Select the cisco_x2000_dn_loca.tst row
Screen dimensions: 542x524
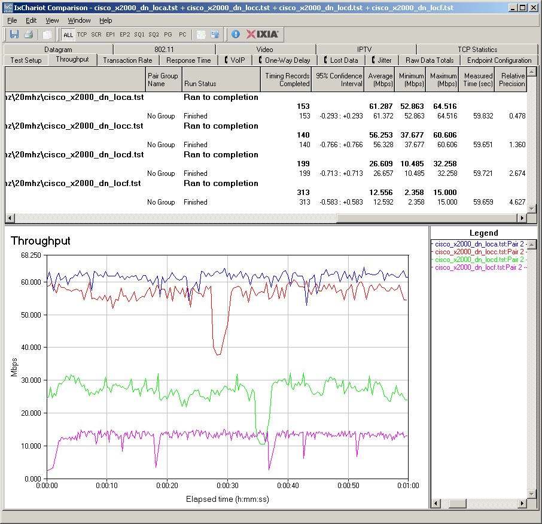tap(266, 97)
